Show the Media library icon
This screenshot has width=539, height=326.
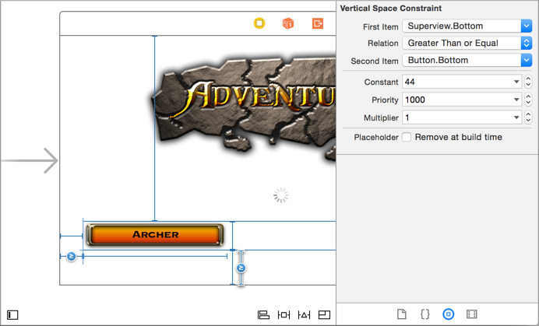[472, 314]
